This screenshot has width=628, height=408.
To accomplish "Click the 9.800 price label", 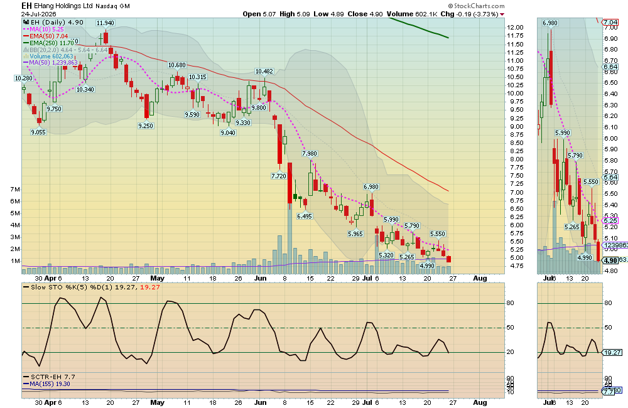I will coord(259,107).
